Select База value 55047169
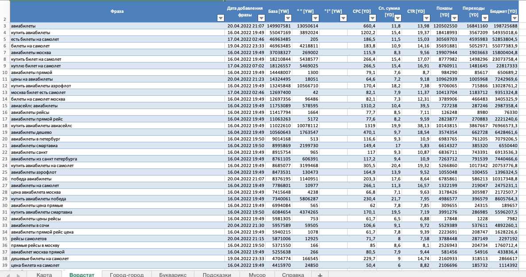This screenshot has width=526, height=277. pos(279,32)
